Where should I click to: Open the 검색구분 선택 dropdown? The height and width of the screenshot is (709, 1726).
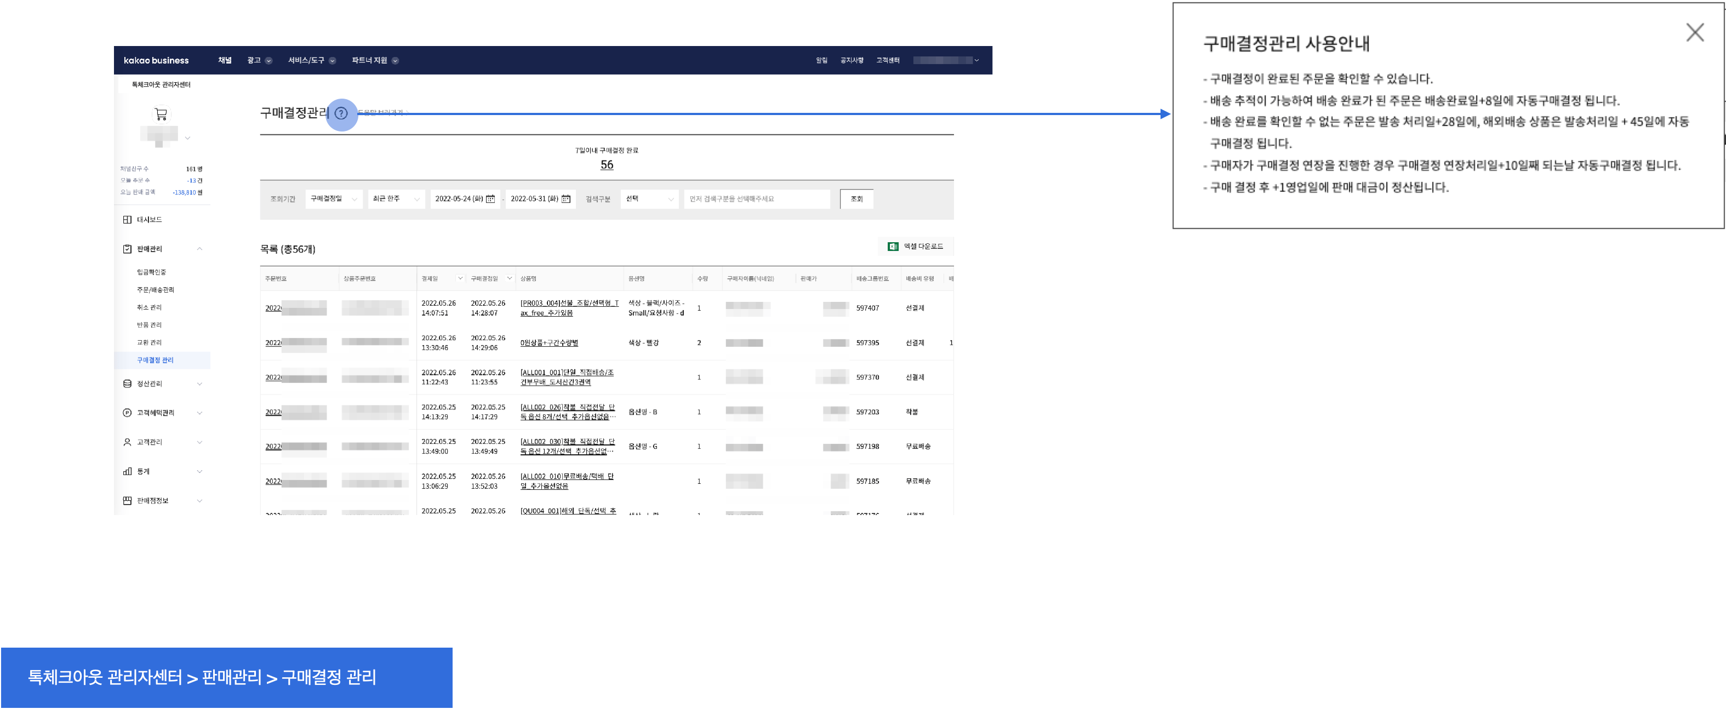pyautogui.click(x=649, y=199)
